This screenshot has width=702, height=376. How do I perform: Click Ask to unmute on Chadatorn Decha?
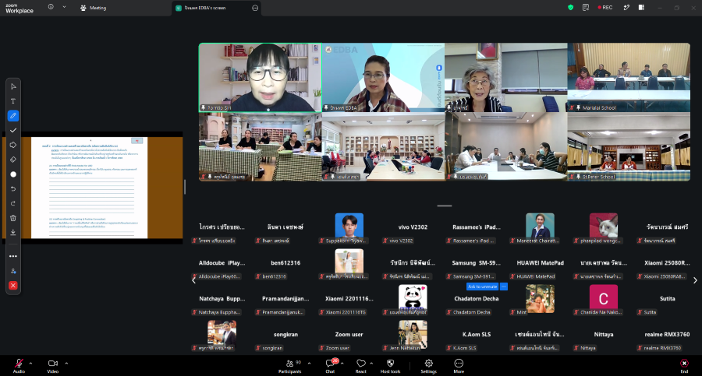pyautogui.click(x=482, y=286)
